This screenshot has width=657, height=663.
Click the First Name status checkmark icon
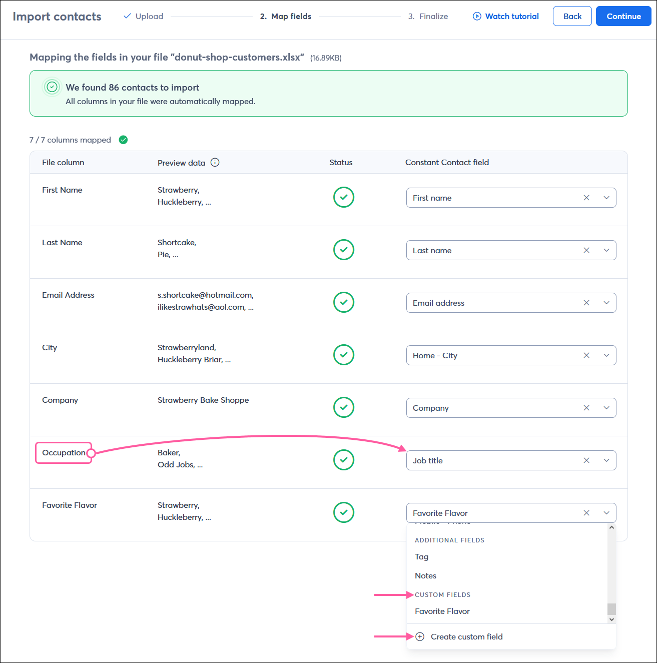coord(344,197)
